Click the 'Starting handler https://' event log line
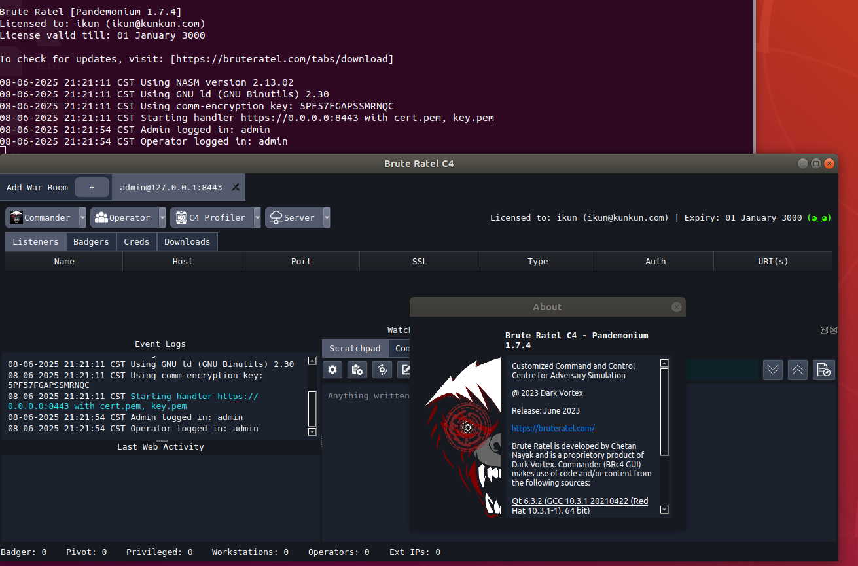 click(133, 401)
